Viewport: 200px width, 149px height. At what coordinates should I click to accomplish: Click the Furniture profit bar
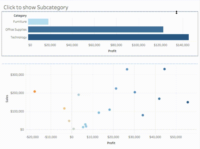tap(38, 22)
